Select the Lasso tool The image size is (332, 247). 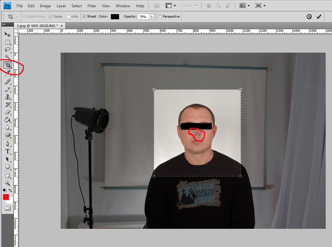(x=7, y=50)
